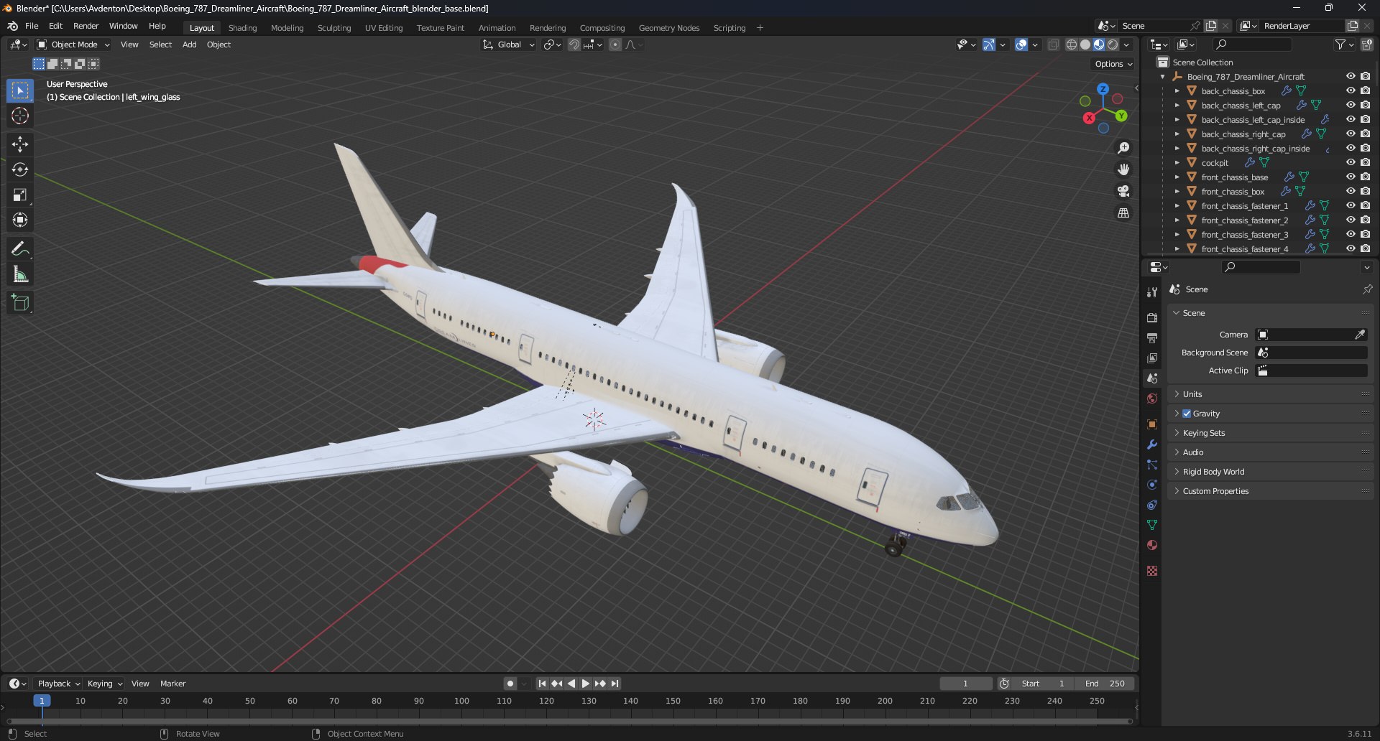
Task: Select the Scale tool
Action: [x=20, y=195]
